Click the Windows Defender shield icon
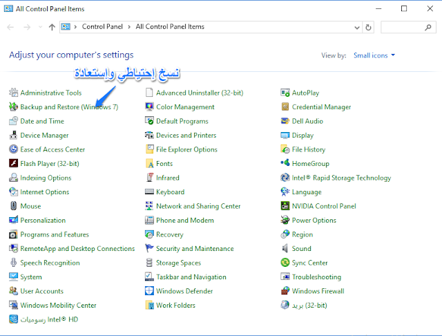 pos(149,291)
